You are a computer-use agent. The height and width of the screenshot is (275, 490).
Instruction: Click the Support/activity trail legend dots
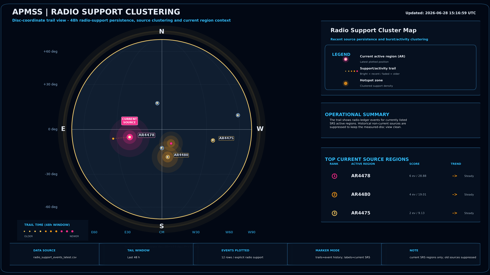(351, 71)
